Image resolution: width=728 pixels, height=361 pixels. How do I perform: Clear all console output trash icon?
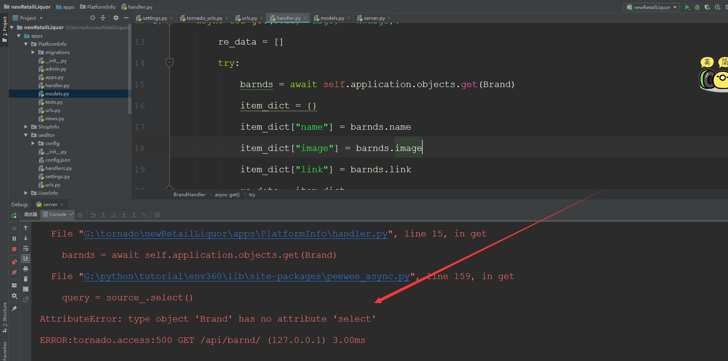coord(26,279)
